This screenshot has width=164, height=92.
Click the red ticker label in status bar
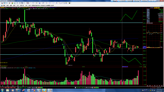[x=8, y=88]
